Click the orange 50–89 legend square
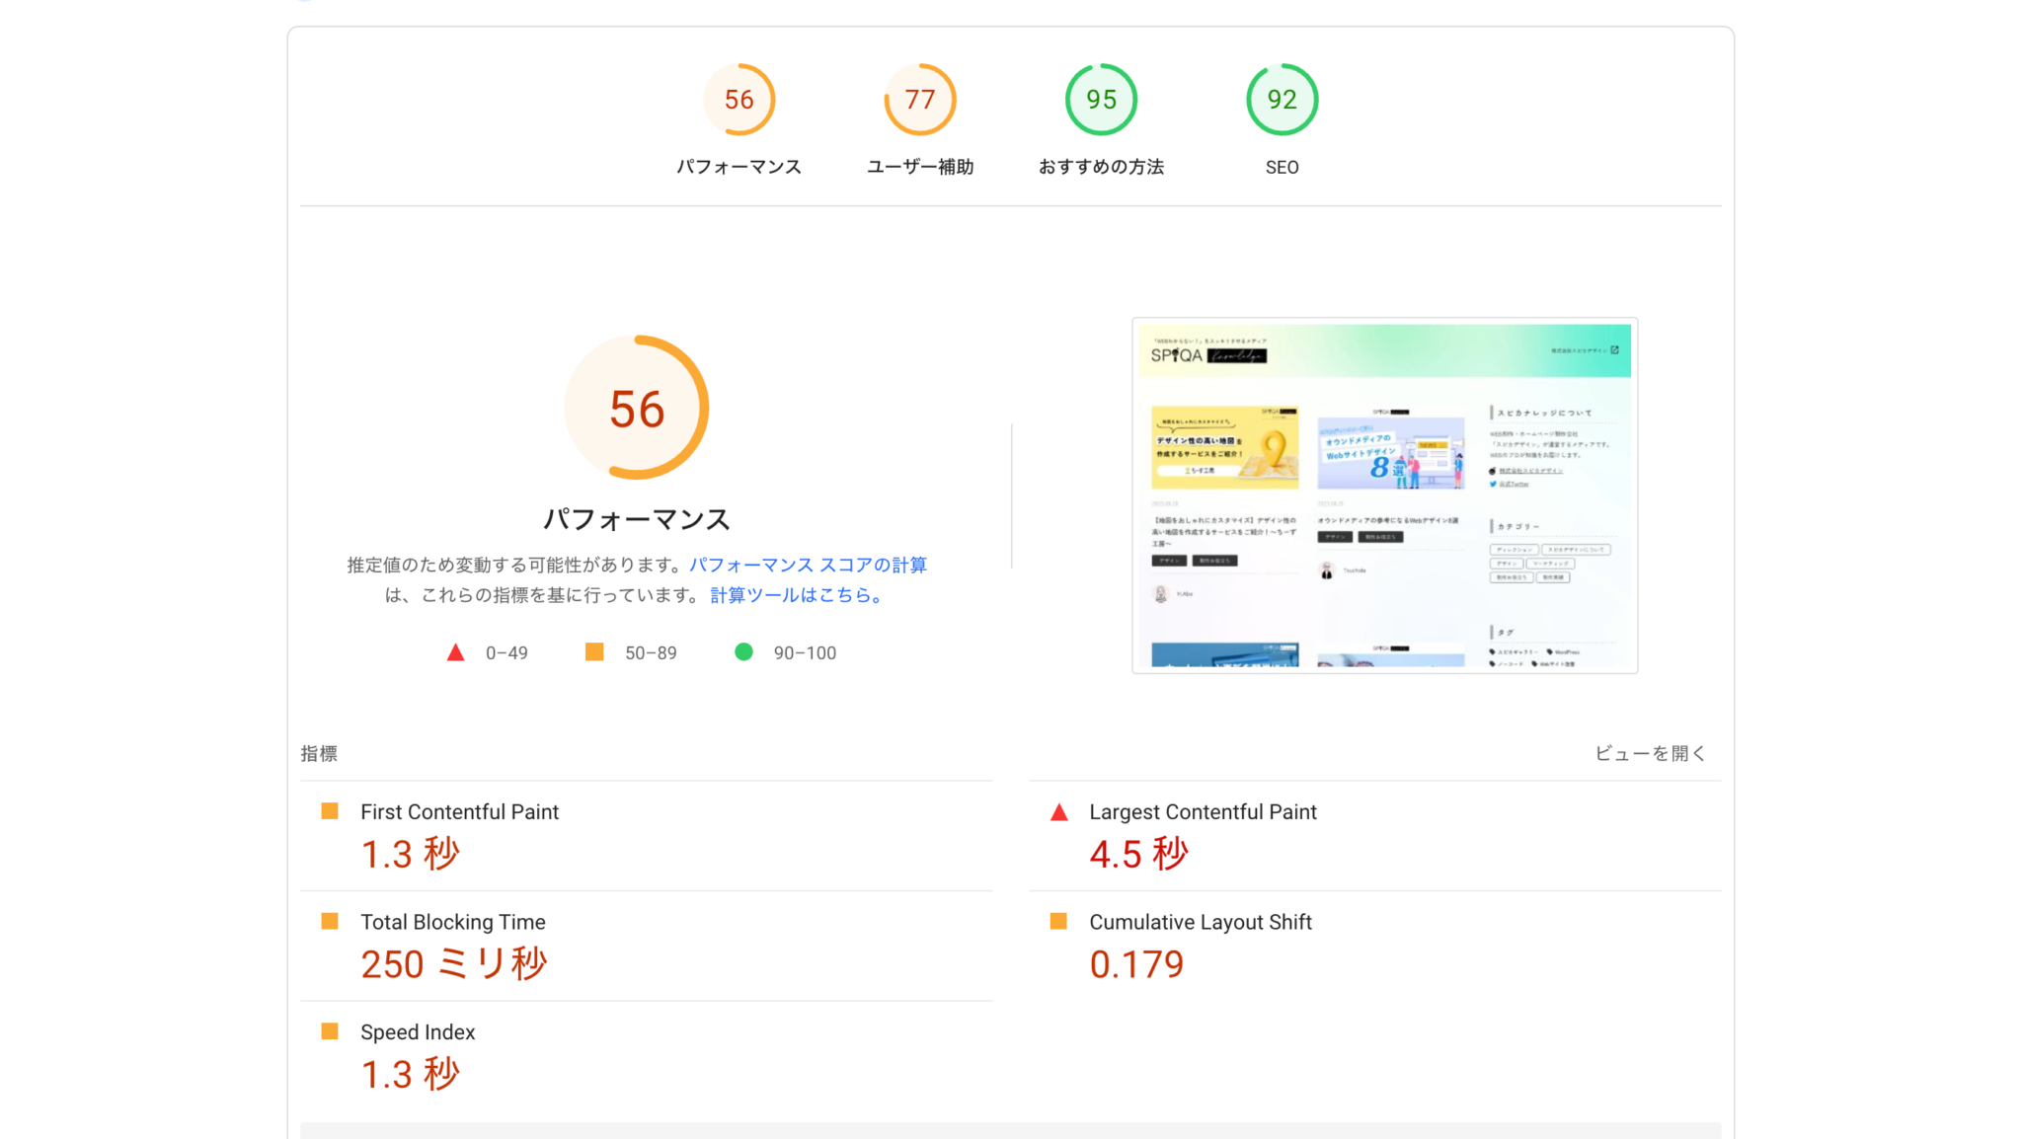The image size is (2022, 1139). click(x=593, y=651)
